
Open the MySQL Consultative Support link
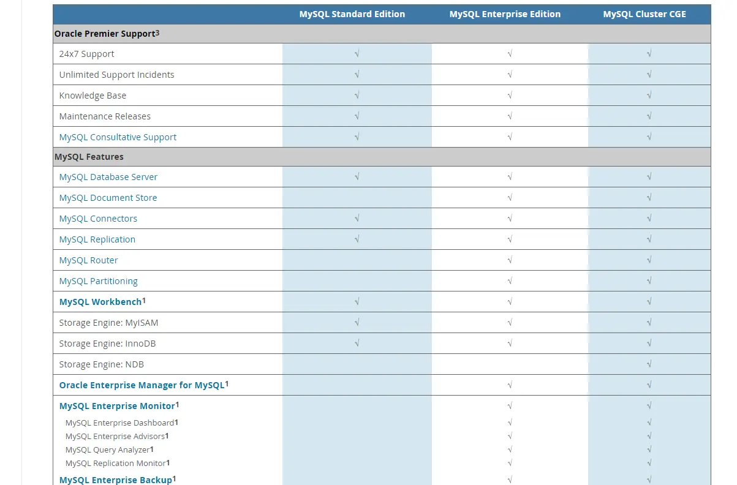point(118,137)
